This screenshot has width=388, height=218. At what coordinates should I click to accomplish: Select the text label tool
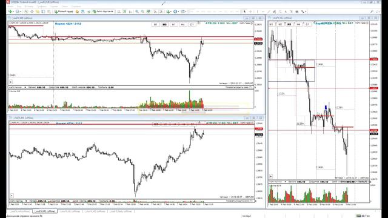[291, 12]
